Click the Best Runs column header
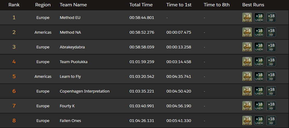 [x=253, y=5]
